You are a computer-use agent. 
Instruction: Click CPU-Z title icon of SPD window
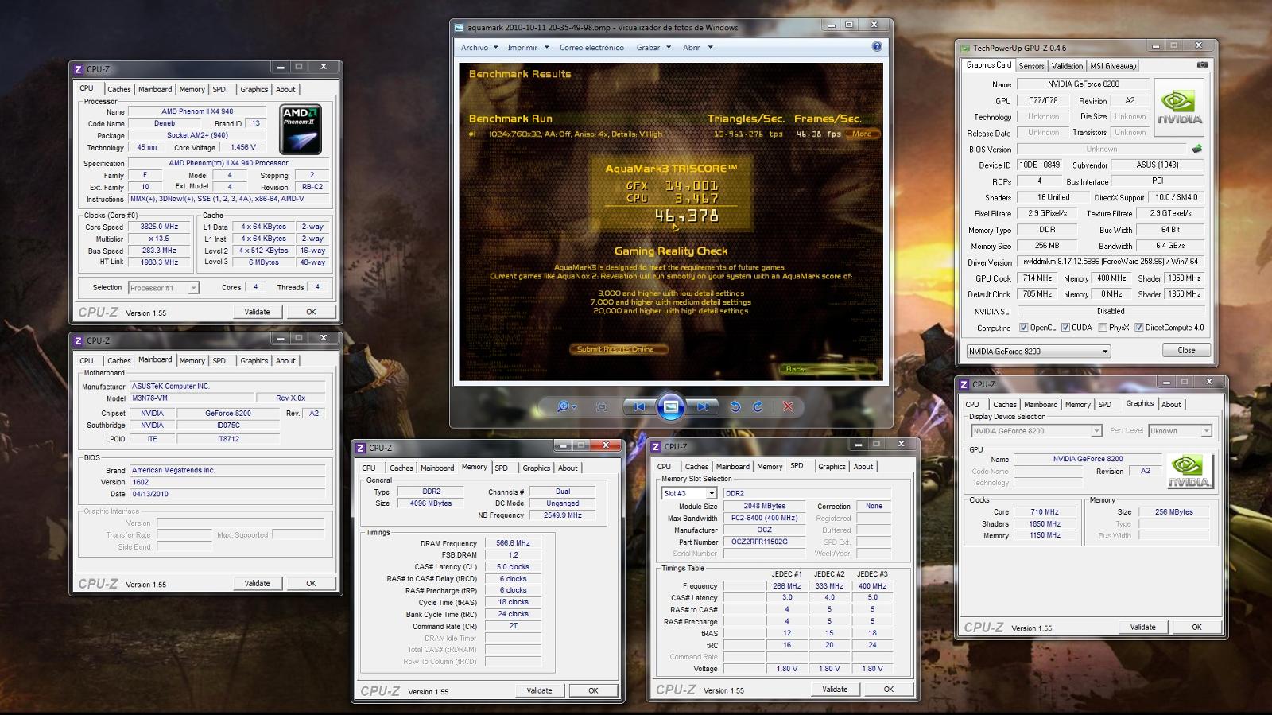click(x=657, y=446)
